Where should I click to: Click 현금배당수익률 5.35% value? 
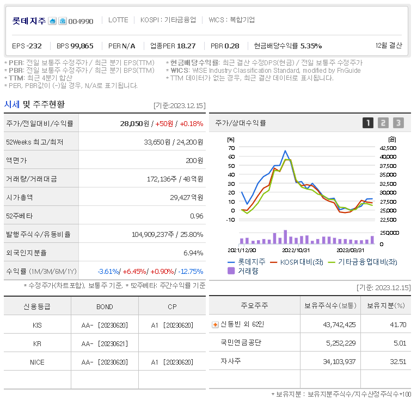288,46
